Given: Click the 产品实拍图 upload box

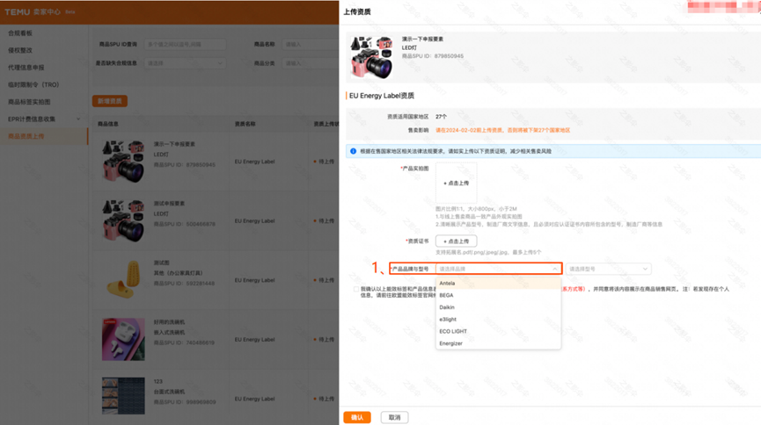Looking at the screenshot, I should 457,183.
